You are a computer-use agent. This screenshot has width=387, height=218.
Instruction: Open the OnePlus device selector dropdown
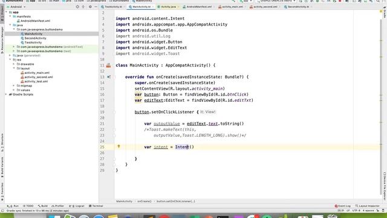click(276, 1)
